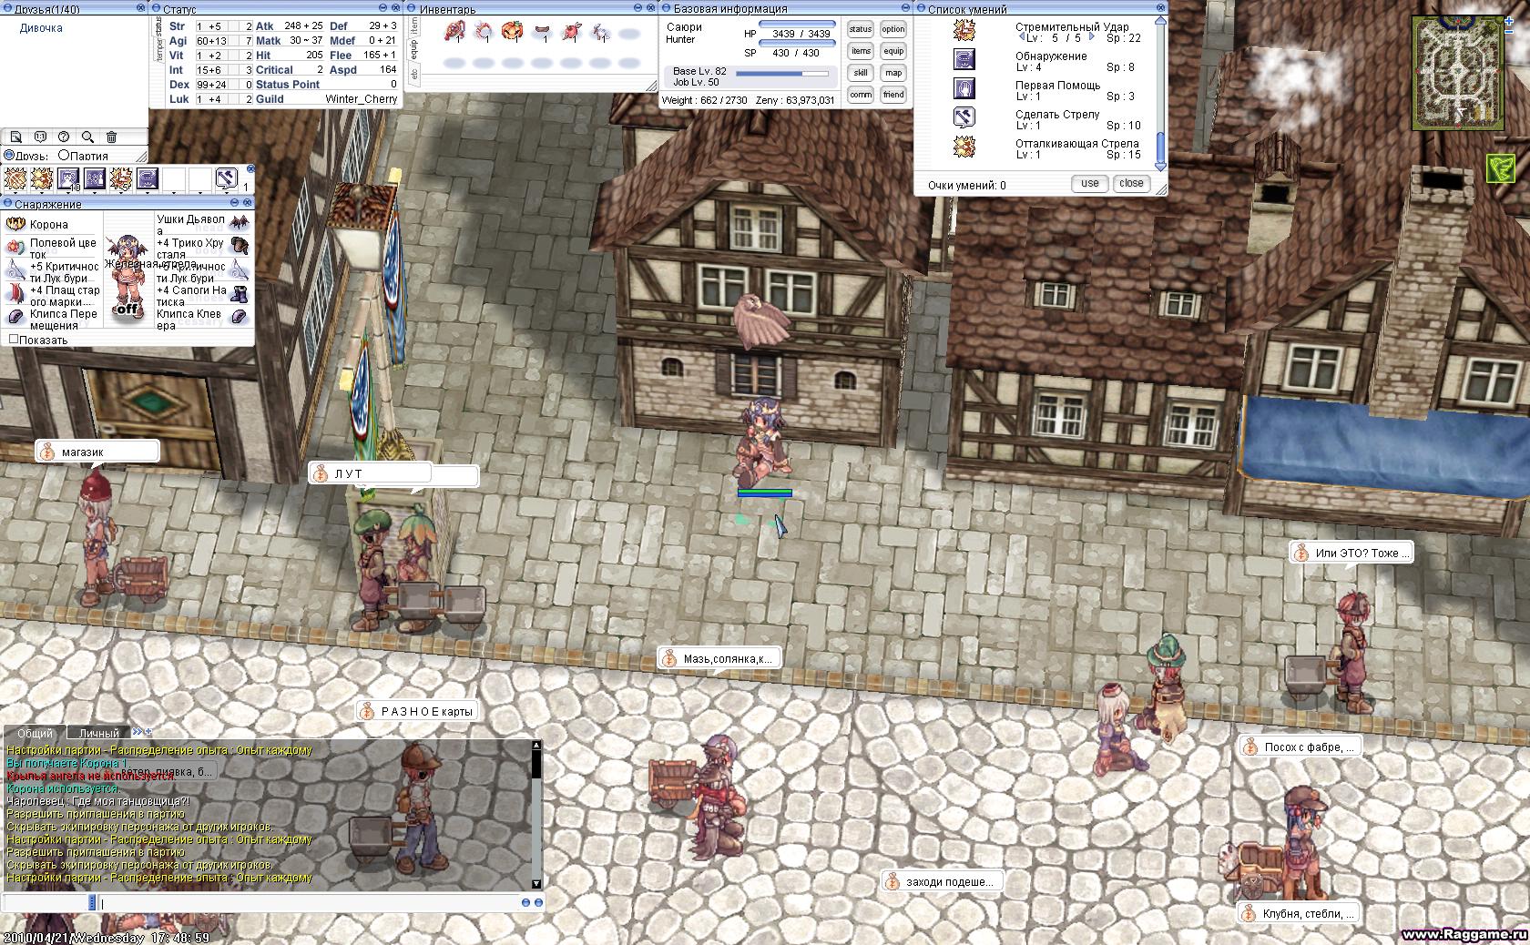The image size is (1530, 945).
Task: Click the equip button in basic info
Action: coord(893,51)
